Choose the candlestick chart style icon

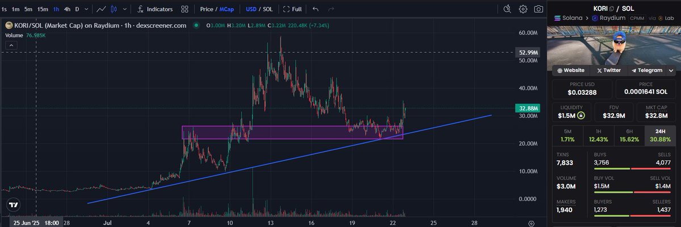click(x=114, y=9)
